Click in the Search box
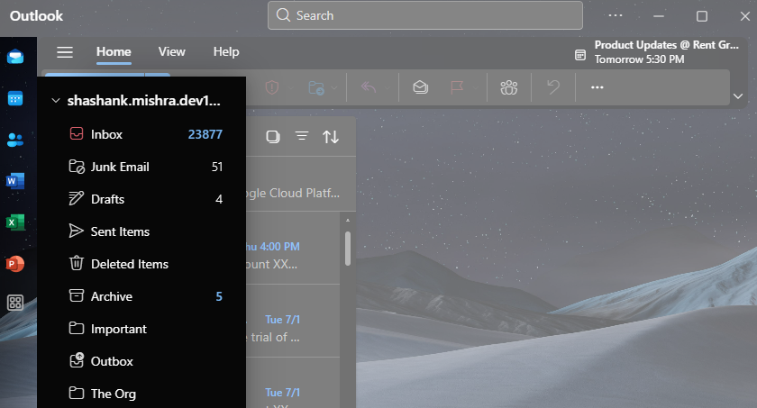This screenshot has width=757, height=408. [x=425, y=15]
